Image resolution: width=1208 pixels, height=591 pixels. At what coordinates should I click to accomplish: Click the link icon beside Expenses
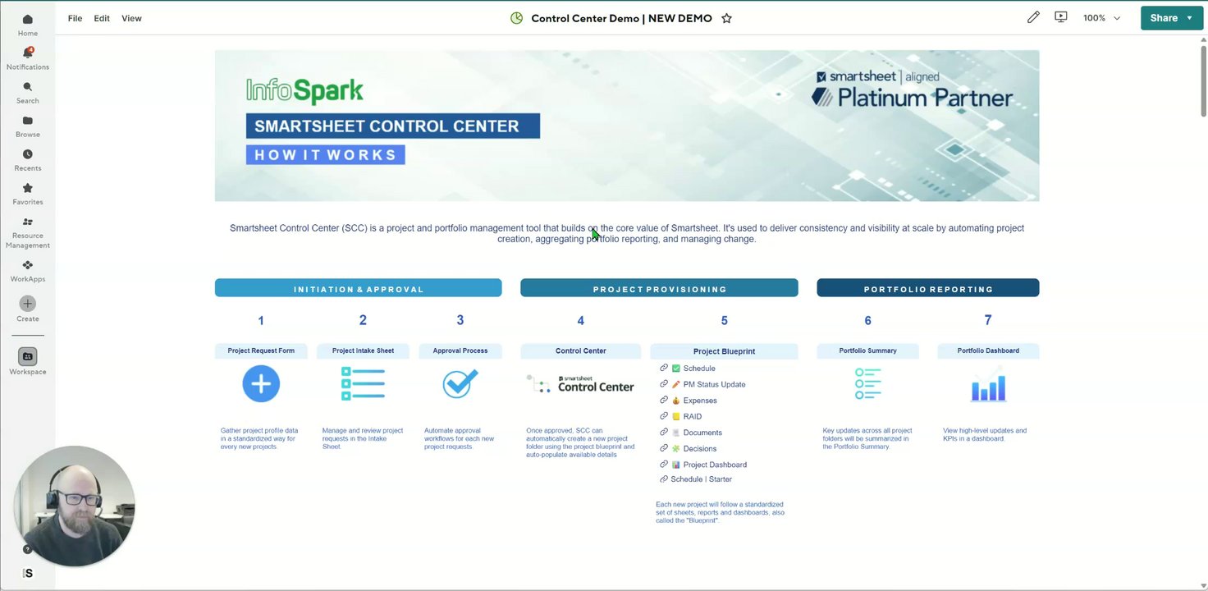(x=664, y=400)
